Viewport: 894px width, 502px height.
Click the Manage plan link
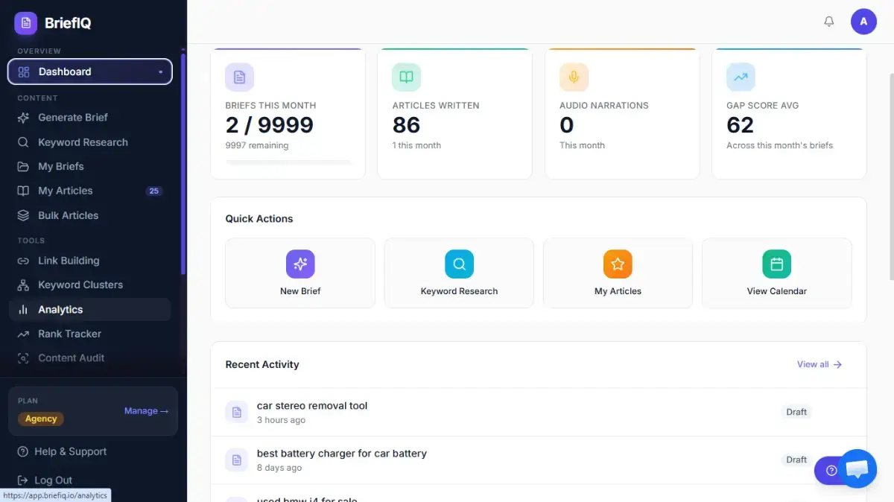146,411
